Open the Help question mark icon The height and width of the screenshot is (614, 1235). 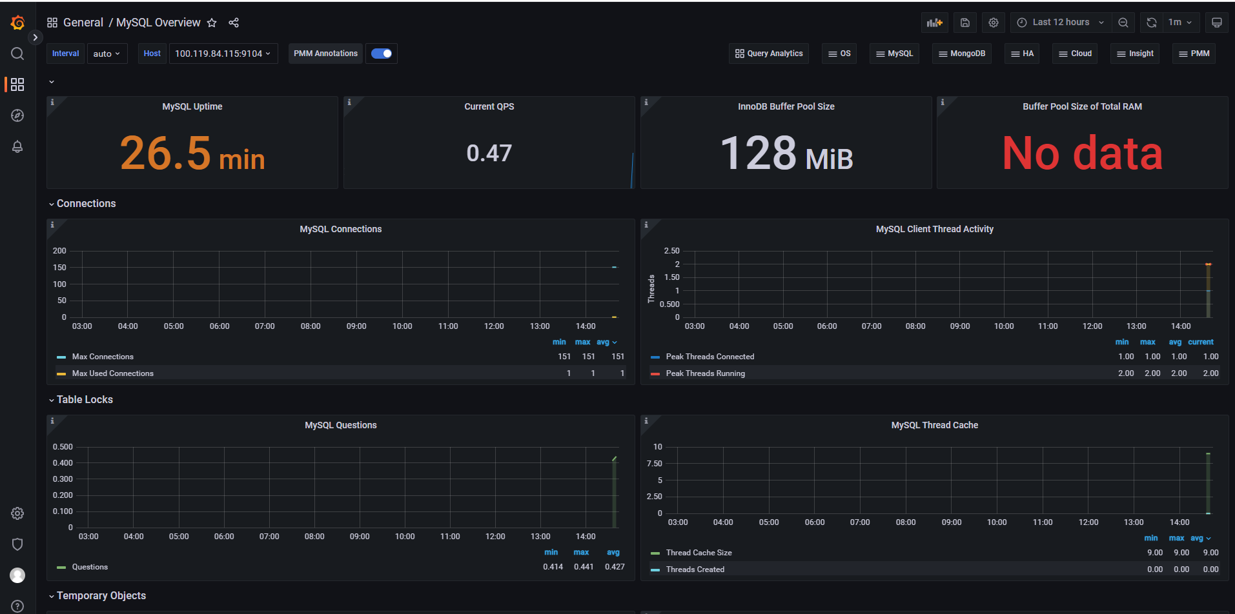(x=17, y=606)
